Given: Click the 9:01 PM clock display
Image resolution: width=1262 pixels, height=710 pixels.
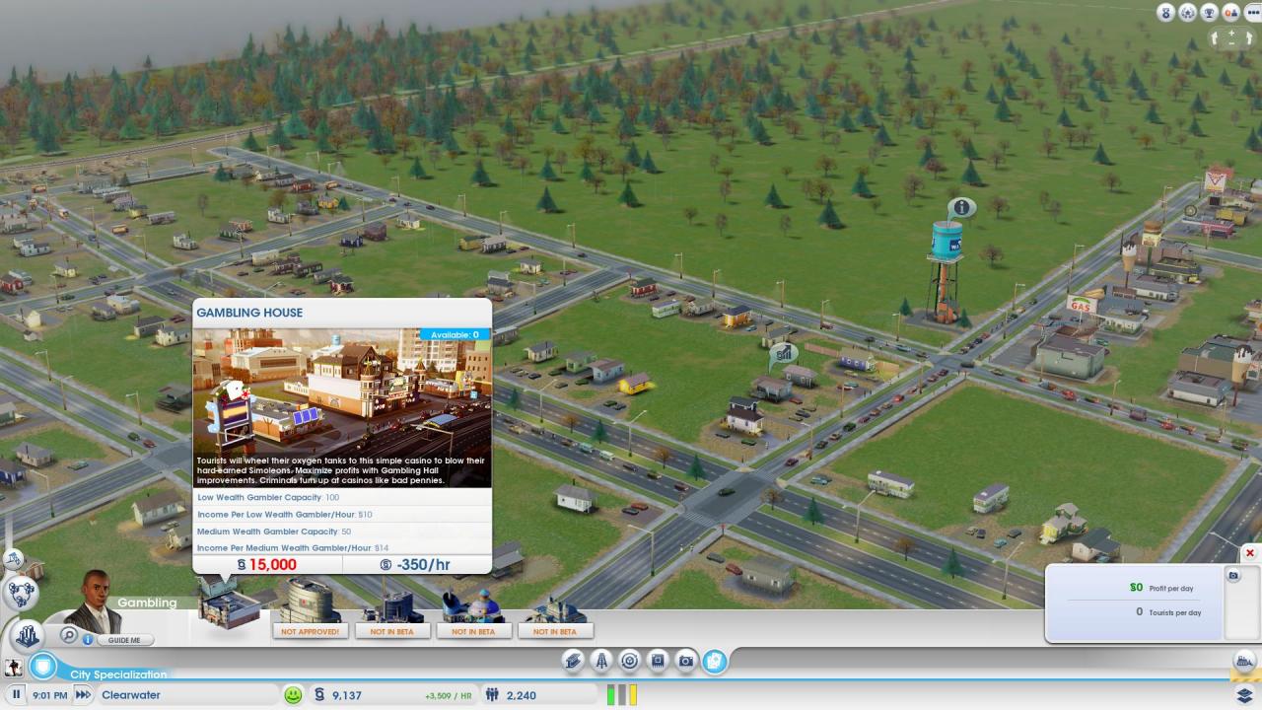Looking at the screenshot, I should [49, 695].
